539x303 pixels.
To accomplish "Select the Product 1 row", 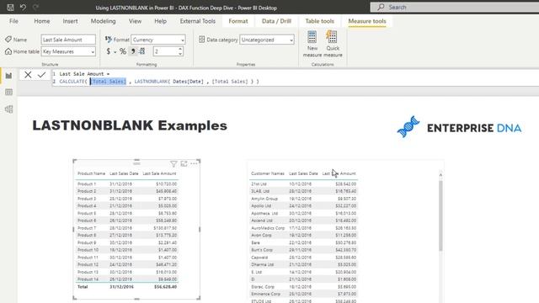I will (127, 184).
